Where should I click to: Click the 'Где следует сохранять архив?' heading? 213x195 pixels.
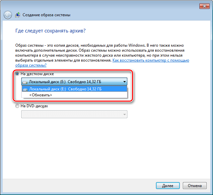(50, 31)
